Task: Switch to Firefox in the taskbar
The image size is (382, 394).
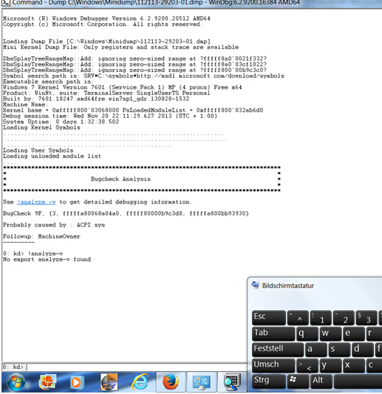Action: click(x=171, y=382)
